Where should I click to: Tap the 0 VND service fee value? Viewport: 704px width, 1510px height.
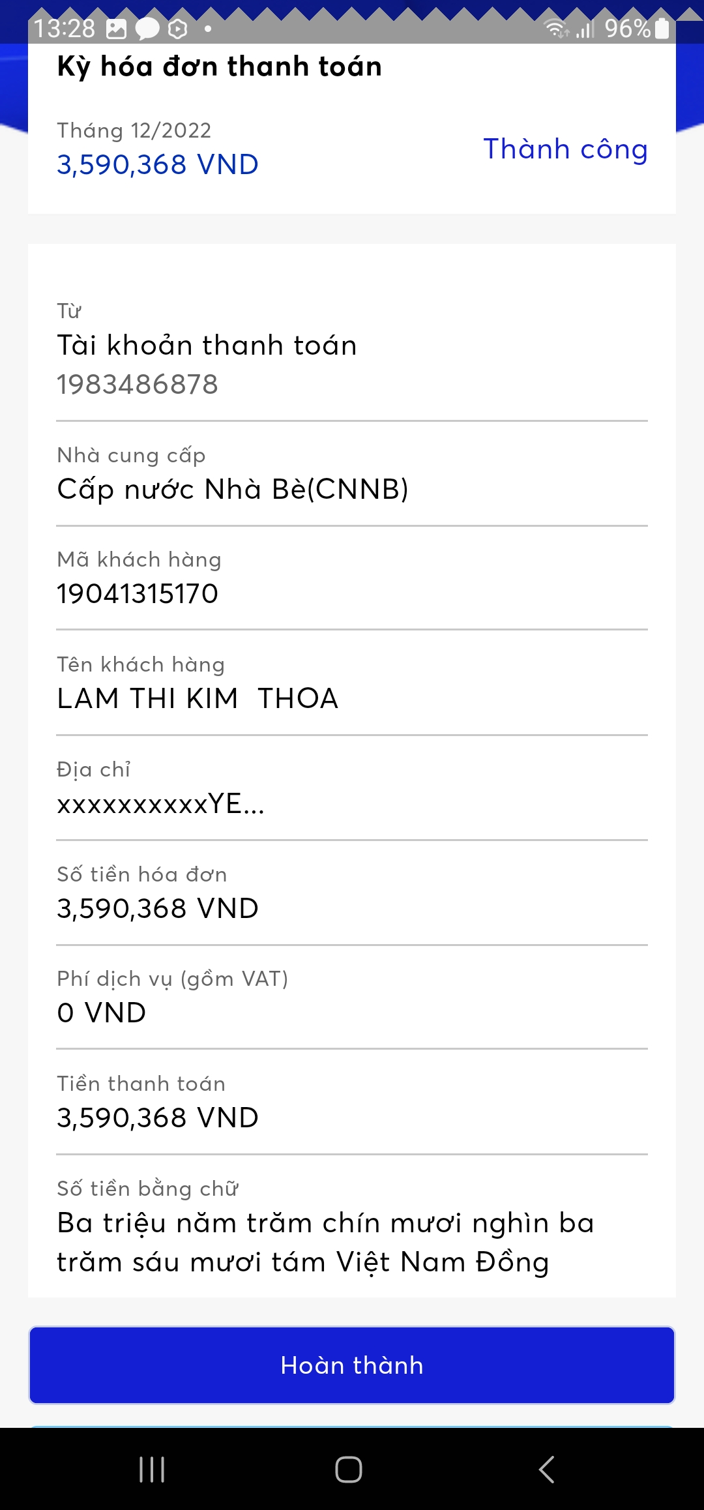tap(102, 1013)
